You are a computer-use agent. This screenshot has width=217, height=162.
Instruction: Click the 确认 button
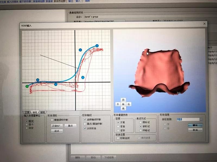(195, 125)
